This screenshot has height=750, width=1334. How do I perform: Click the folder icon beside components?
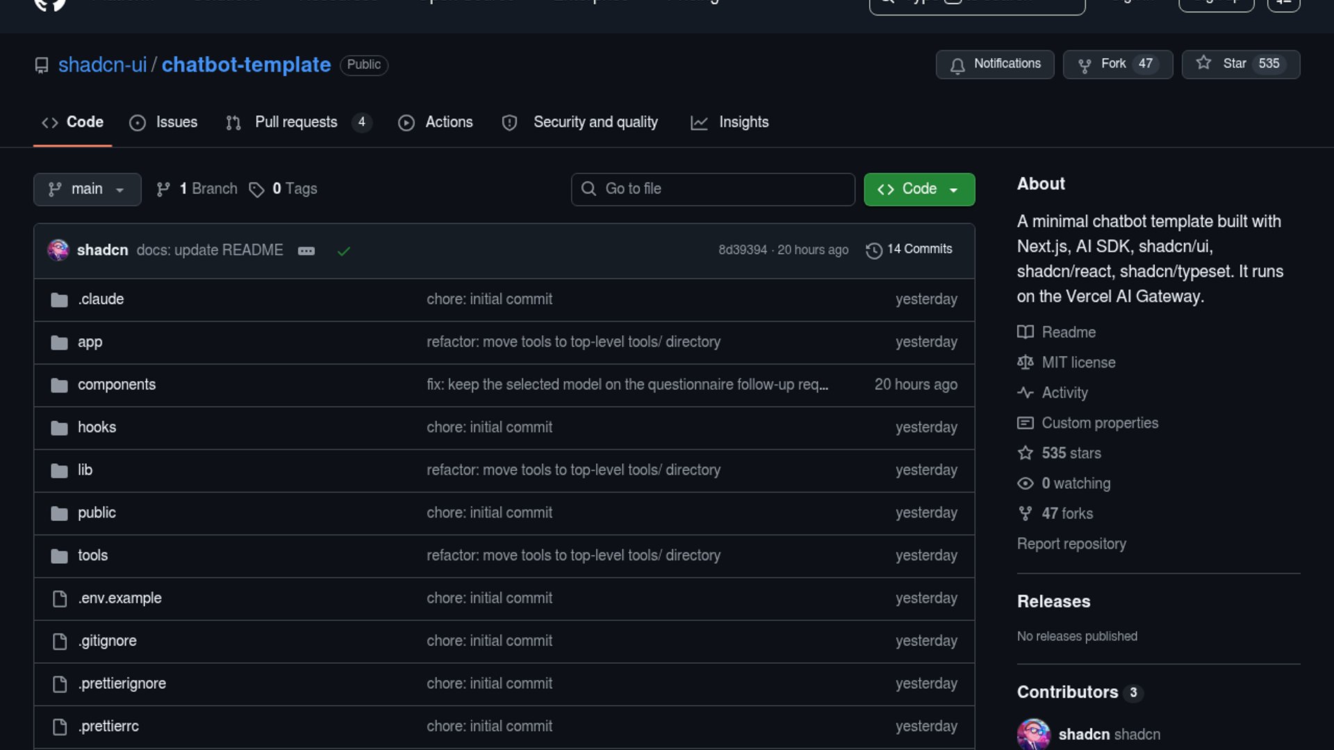[60, 385]
